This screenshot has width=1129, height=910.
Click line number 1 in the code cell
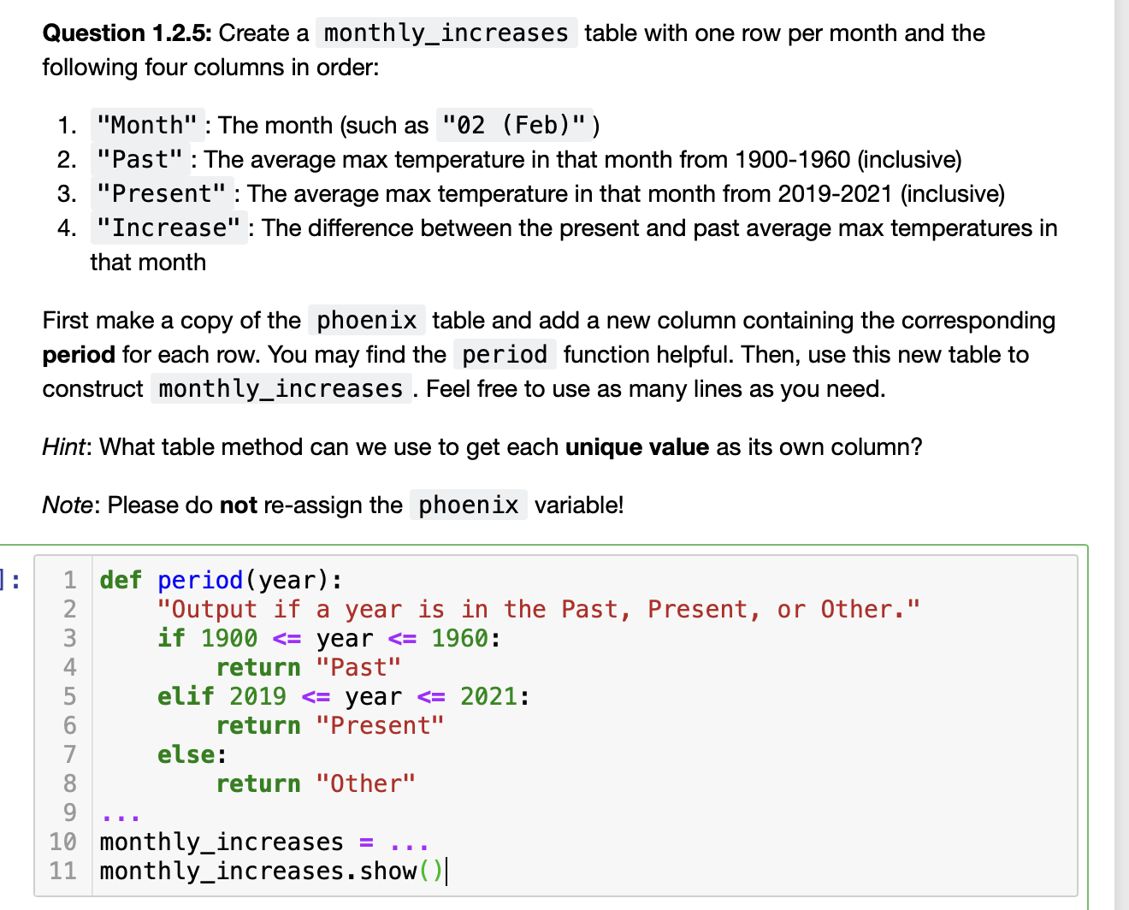[x=68, y=580]
